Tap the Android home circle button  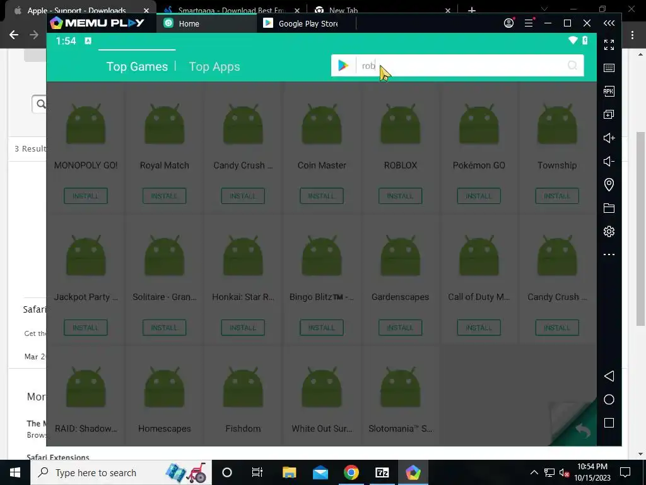click(609, 399)
